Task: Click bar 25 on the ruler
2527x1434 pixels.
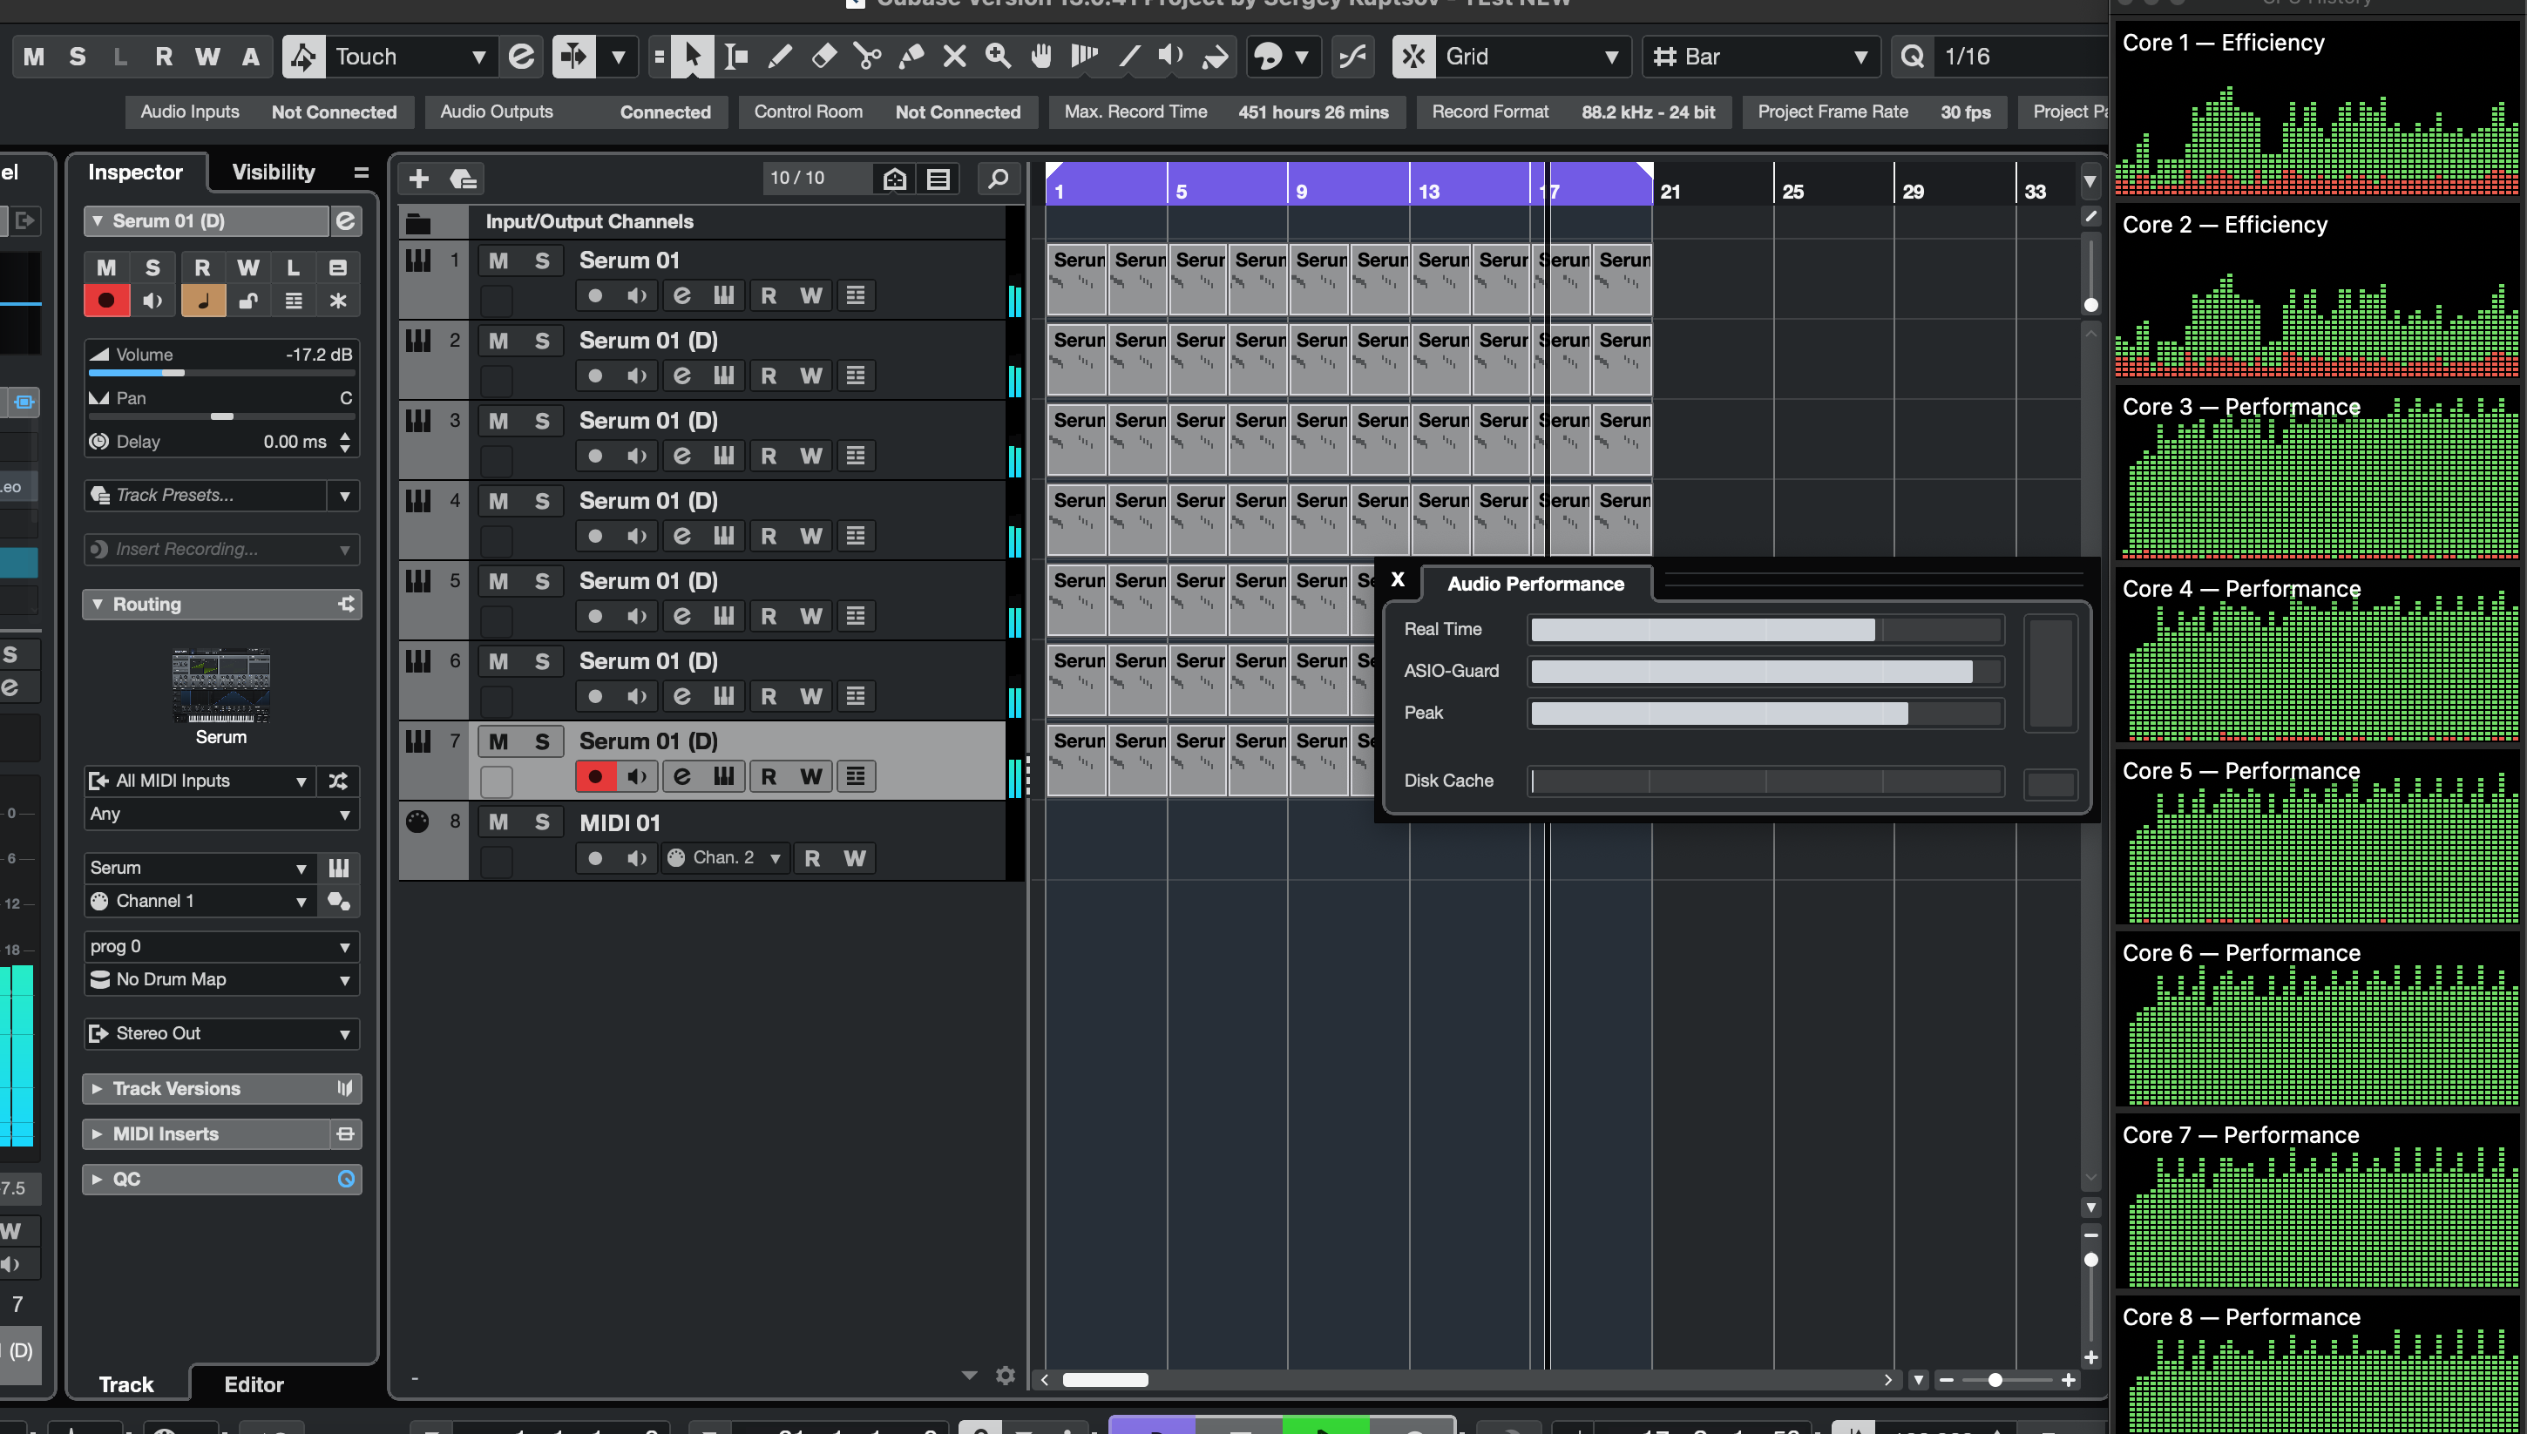Action: click(x=1791, y=190)
